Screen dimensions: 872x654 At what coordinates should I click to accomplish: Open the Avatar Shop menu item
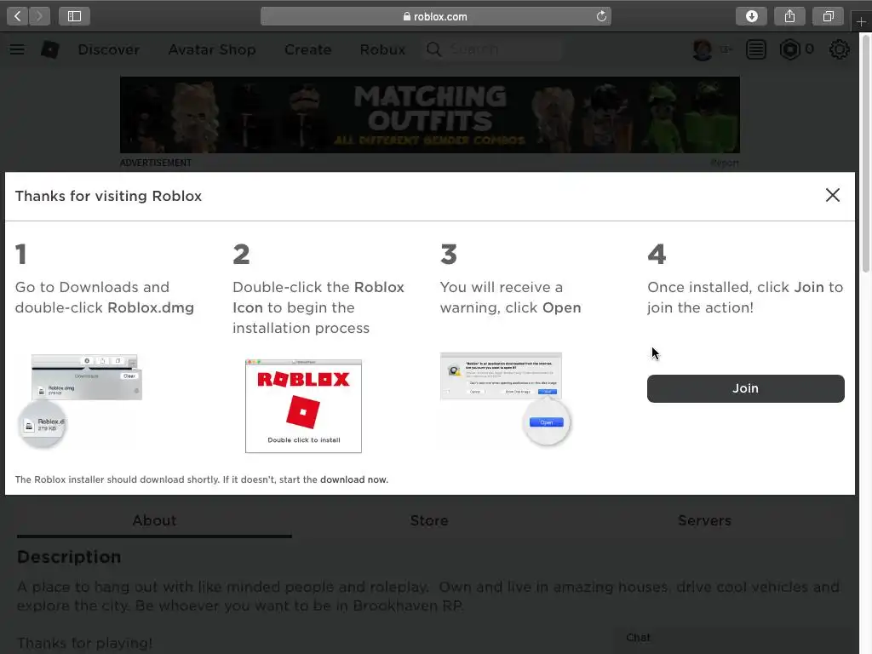click(x=212, y=49)
